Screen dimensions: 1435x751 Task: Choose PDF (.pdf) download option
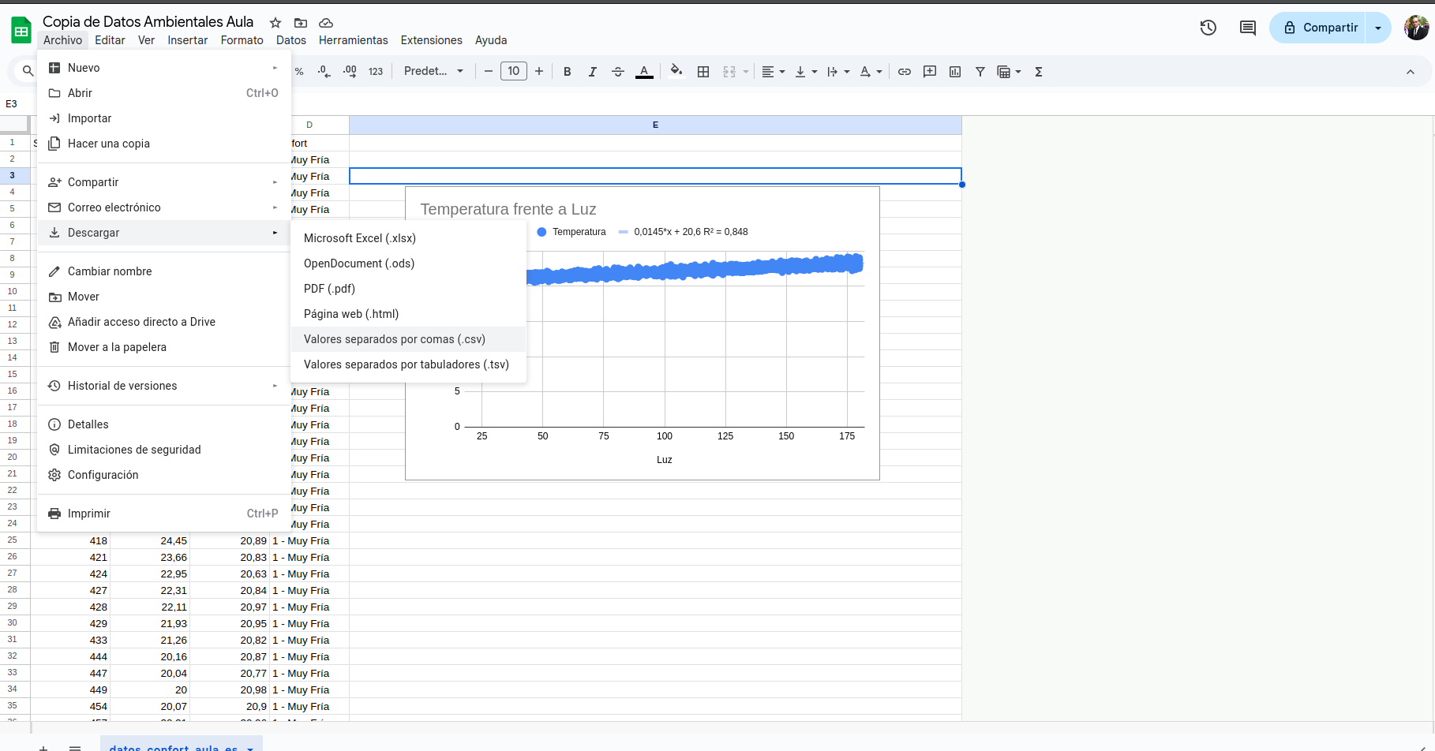329,289
